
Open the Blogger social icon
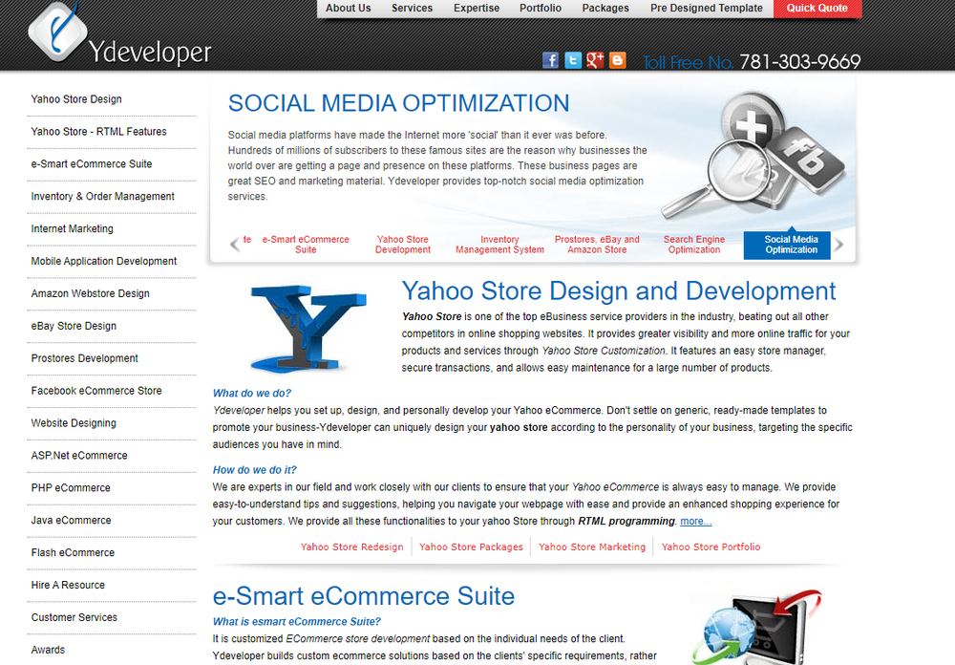618,60
